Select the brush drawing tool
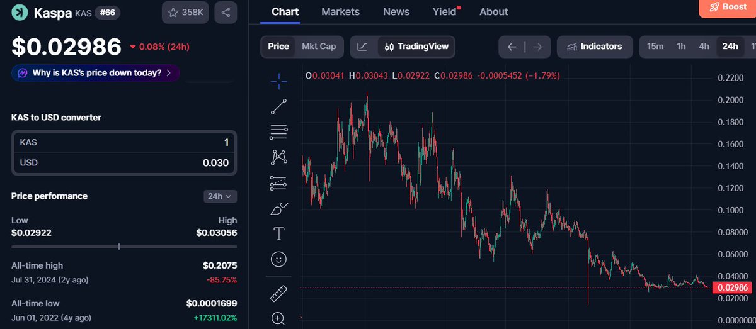 279,208
